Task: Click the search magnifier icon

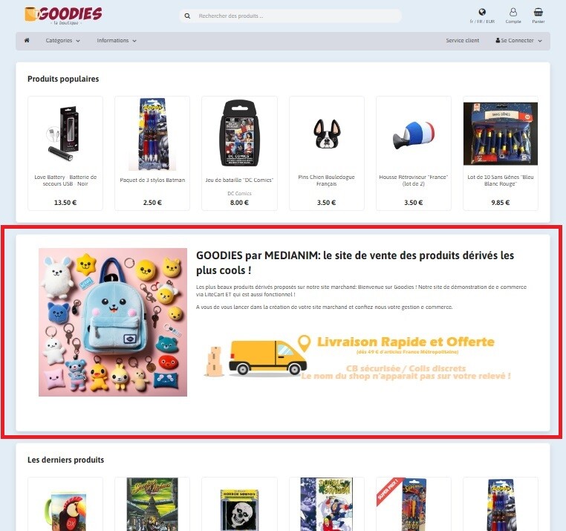Action: pyautogui.click(x=187, y=16)
